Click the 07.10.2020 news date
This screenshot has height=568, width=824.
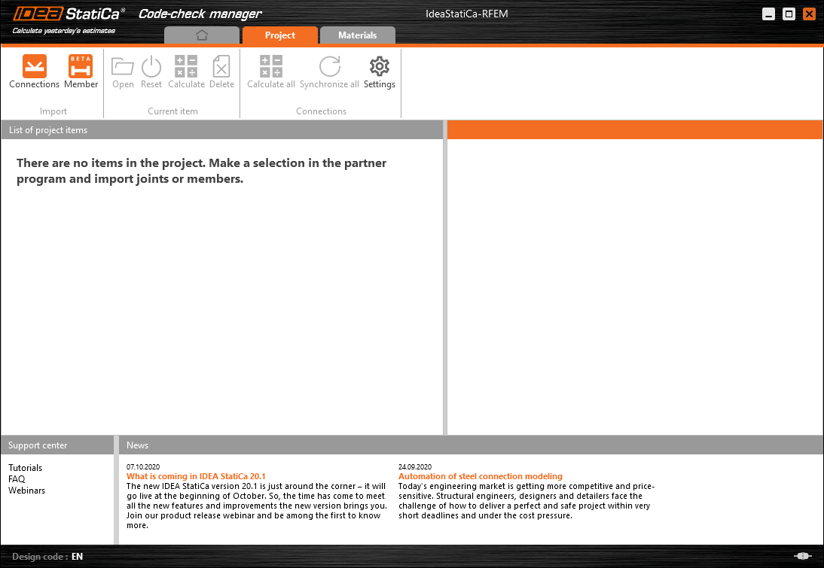[x=143, y=466]
